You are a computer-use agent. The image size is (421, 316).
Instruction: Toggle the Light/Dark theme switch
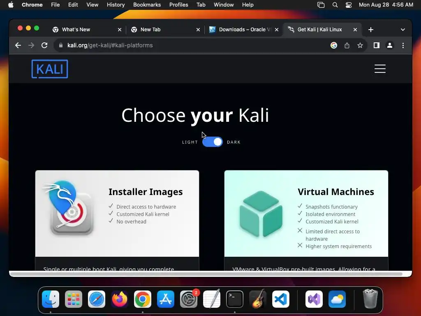pos(213,142)
